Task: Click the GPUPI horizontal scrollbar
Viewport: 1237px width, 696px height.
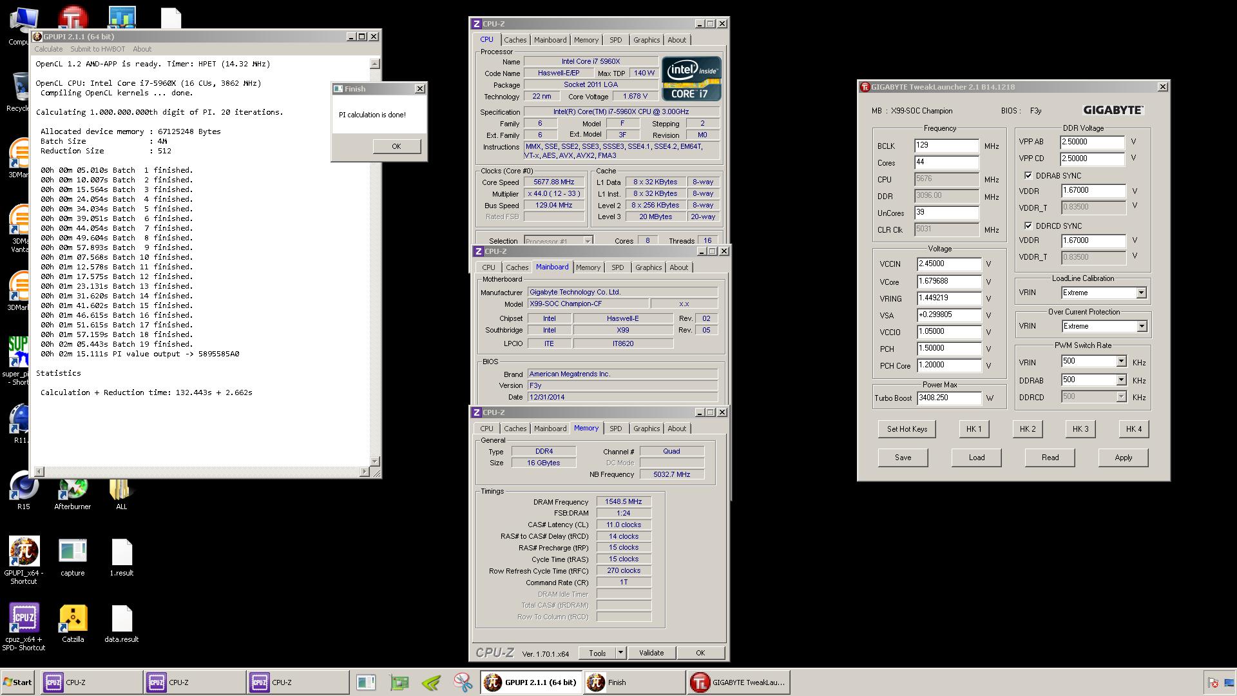Action: tap(202, 472)
